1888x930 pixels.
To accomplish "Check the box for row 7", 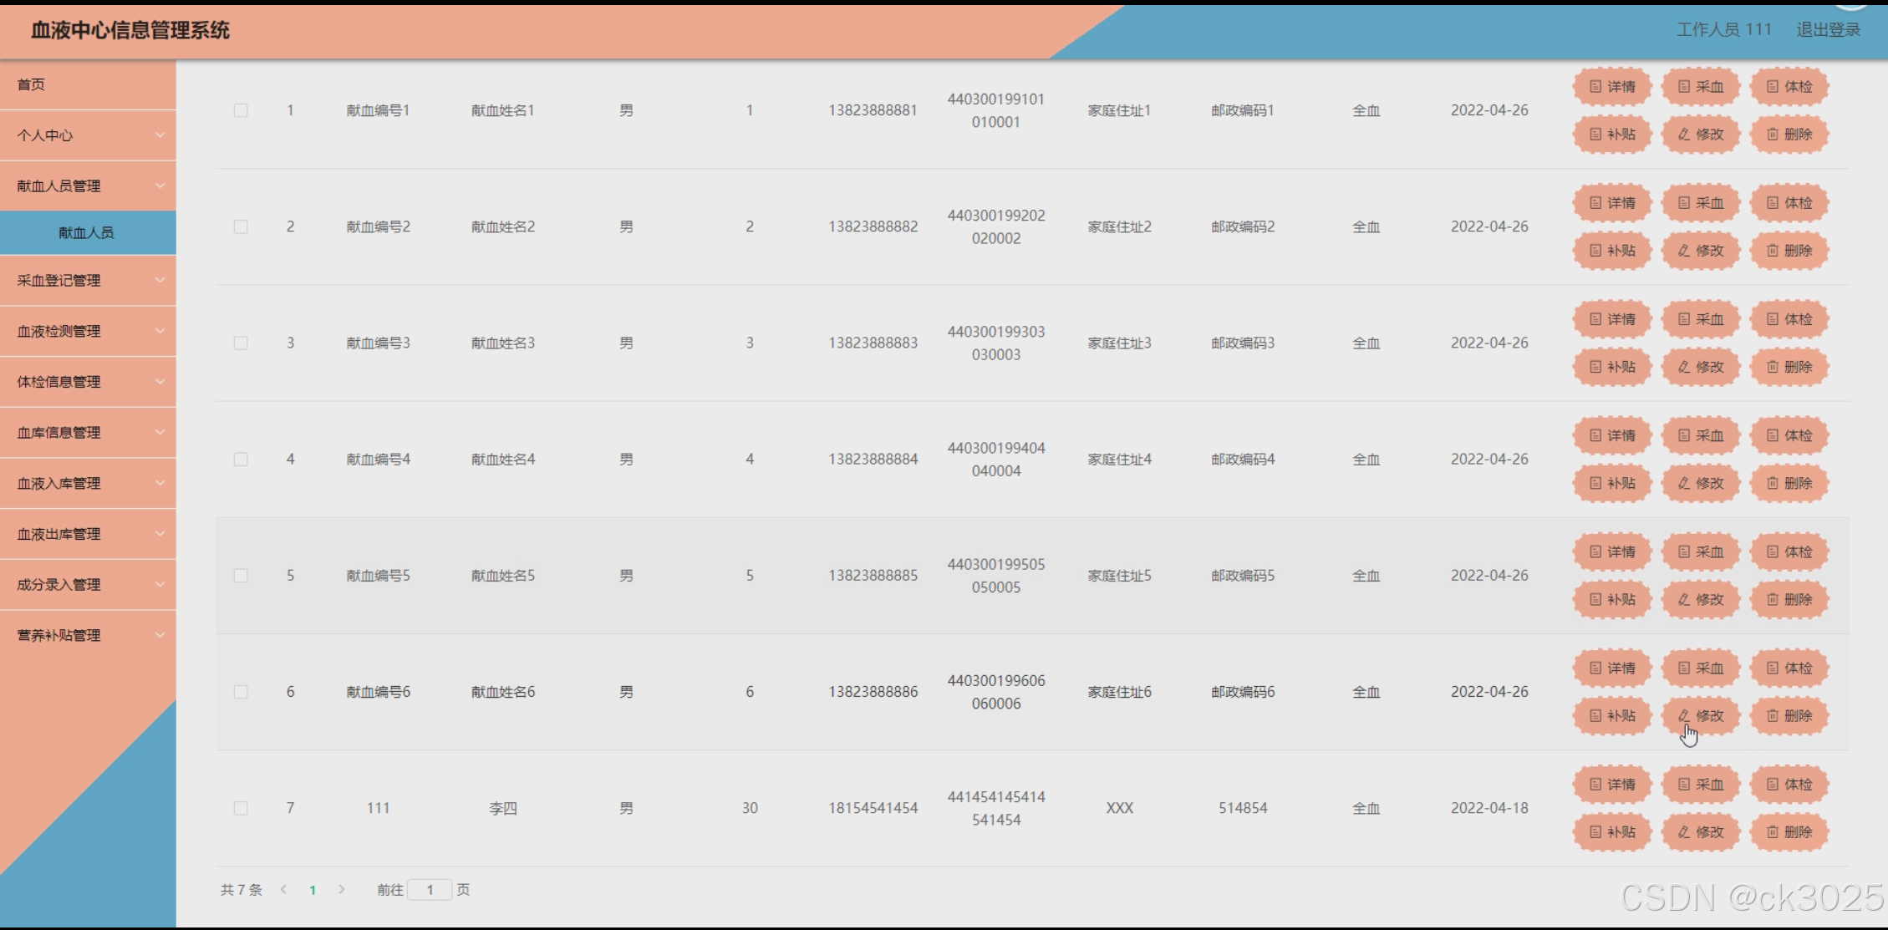I will 241,808.
